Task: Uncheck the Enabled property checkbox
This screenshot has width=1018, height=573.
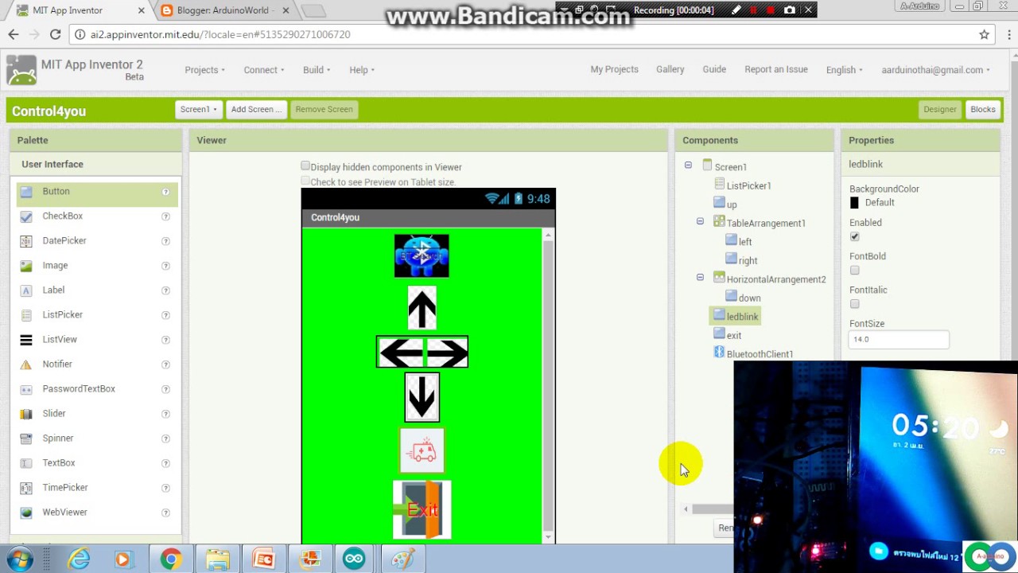Action: pyautogui.click(x=855, y=236)
